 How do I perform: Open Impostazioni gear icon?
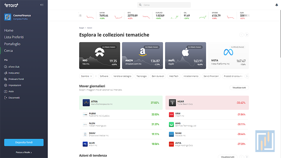(x=6, y=85)
